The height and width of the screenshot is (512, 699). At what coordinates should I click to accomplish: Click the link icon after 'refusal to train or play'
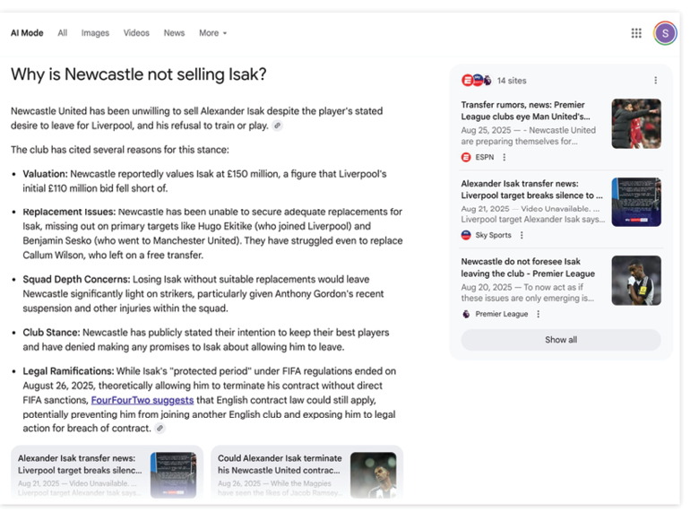tap(277, 126)
